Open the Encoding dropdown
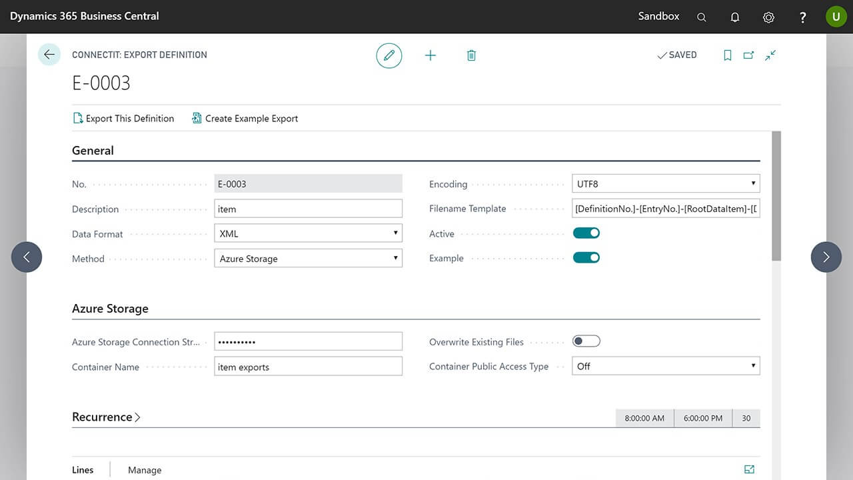This screenshot has width=853, height=480. [666, 183]
